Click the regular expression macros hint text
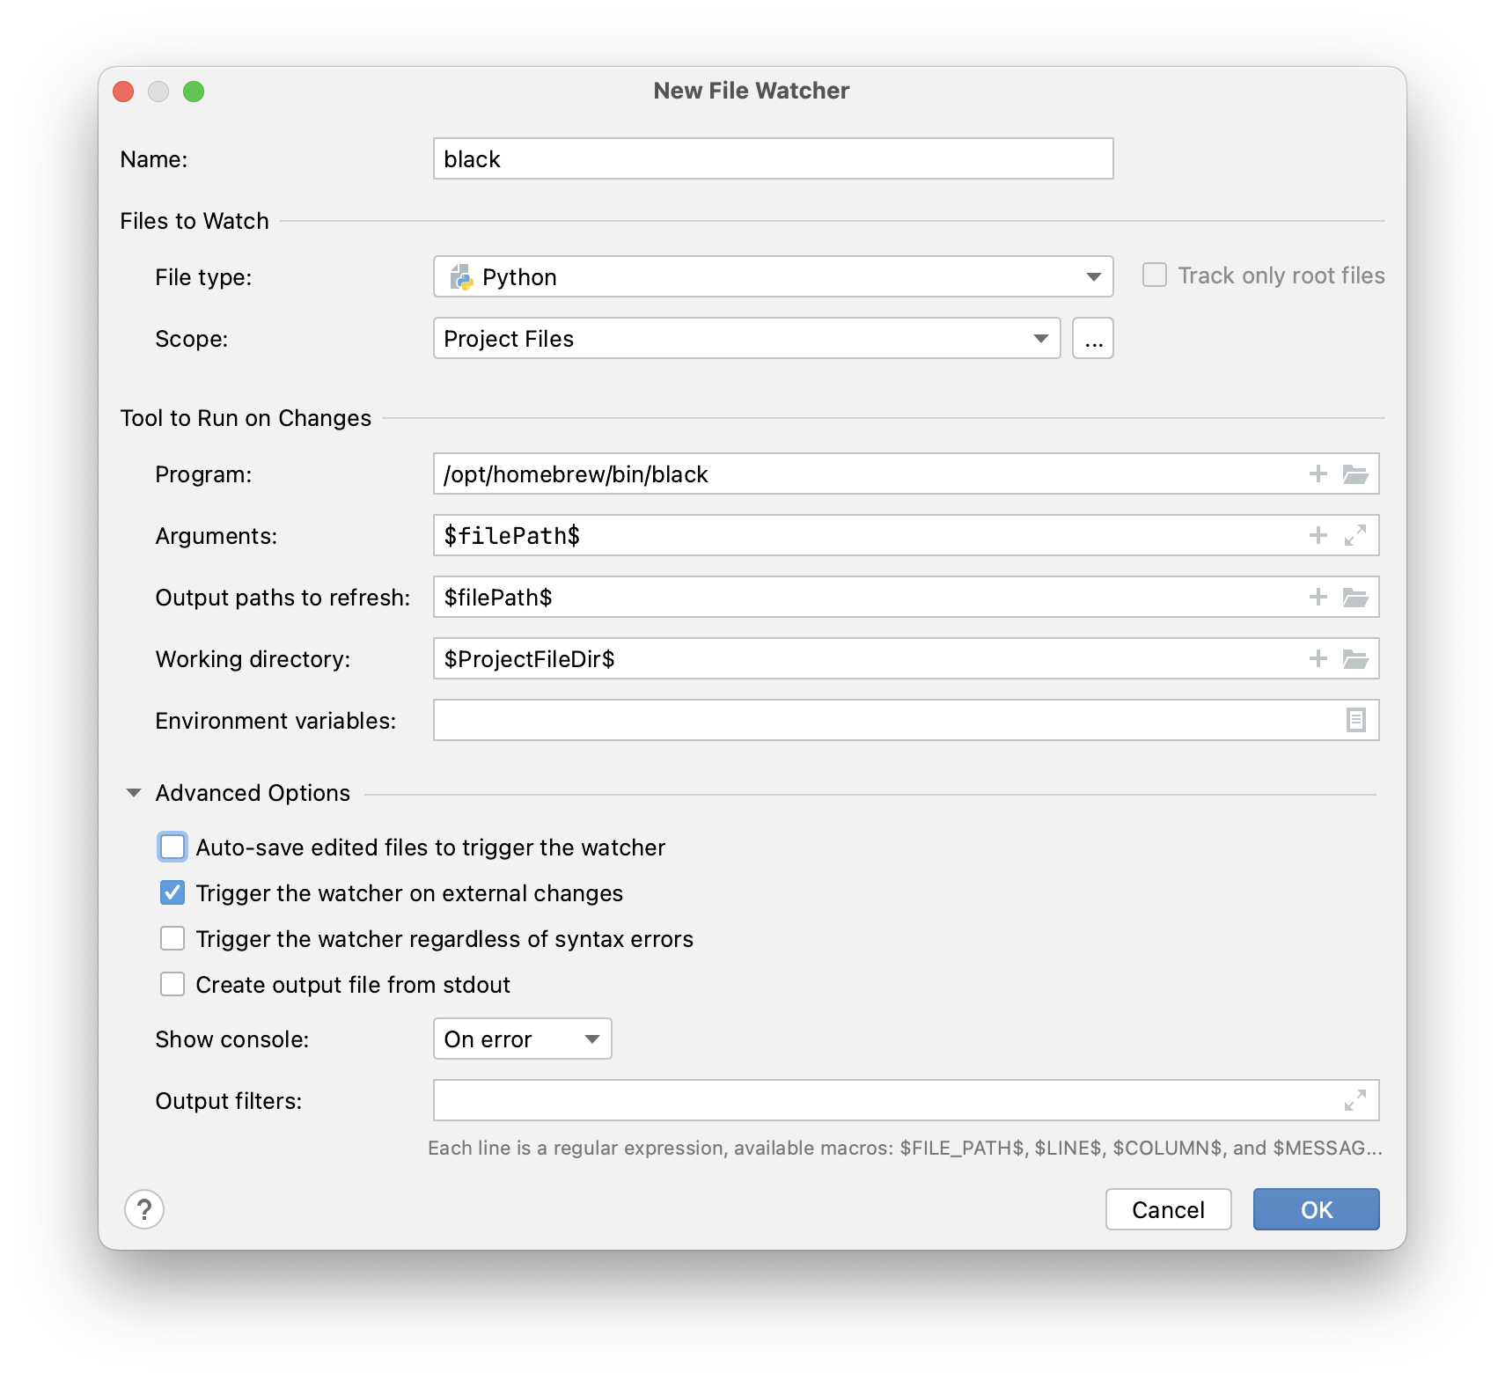 click(905, 1148)
